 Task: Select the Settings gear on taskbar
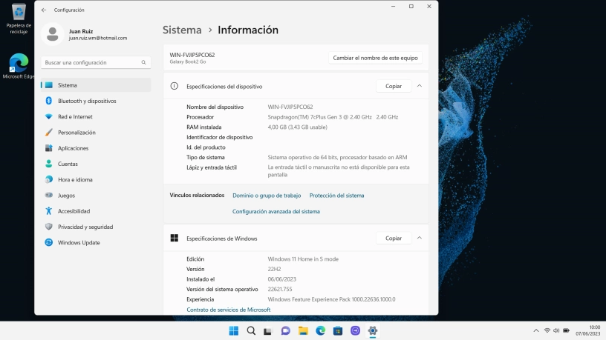373,331
